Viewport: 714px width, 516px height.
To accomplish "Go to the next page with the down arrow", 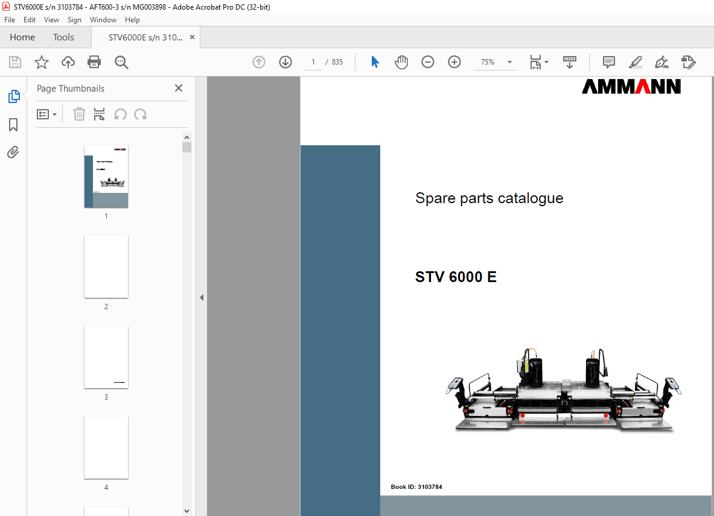I will 285,62.
